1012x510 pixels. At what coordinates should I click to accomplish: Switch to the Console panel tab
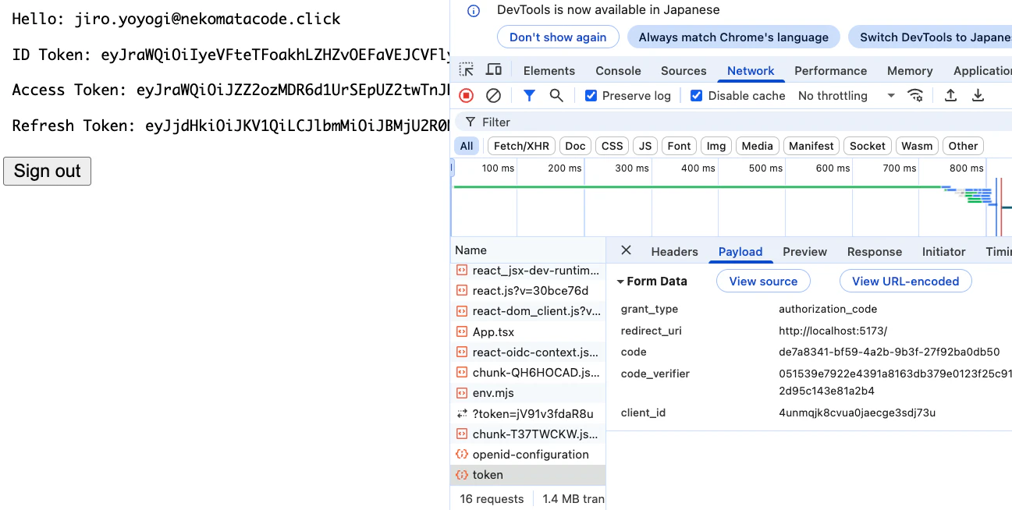pyautogui.click(x=618, y=70)
